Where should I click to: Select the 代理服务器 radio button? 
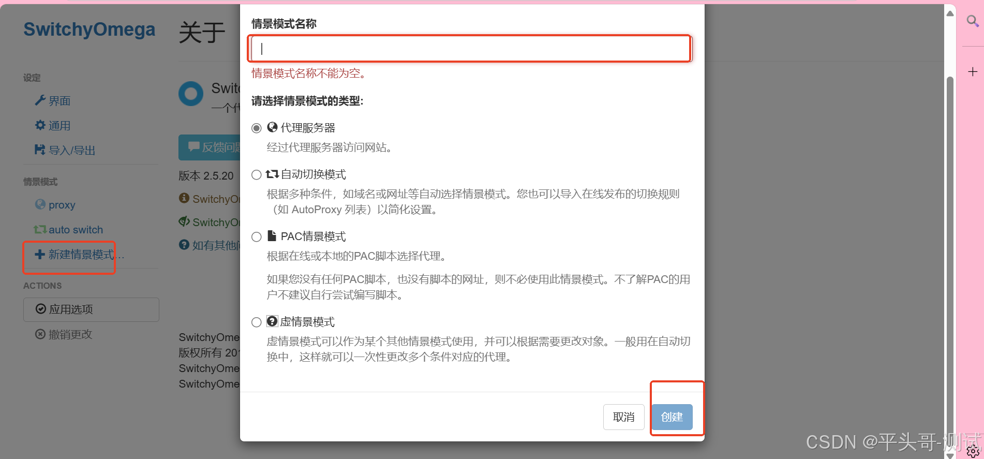pyautogui.click(x=256, y=128)
